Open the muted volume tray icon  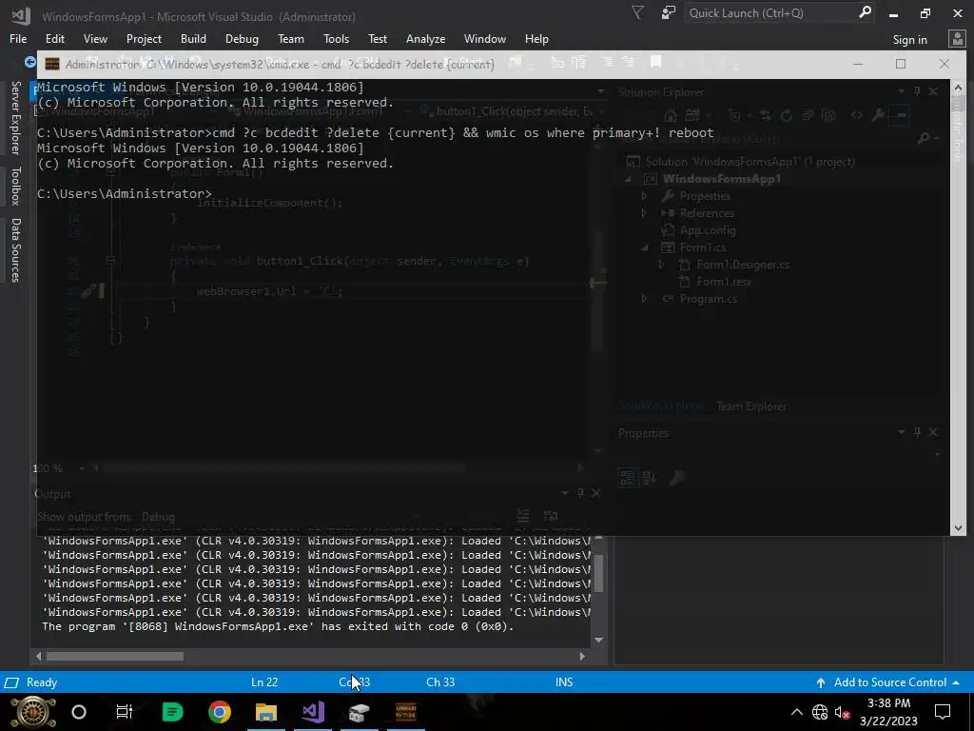843,712
